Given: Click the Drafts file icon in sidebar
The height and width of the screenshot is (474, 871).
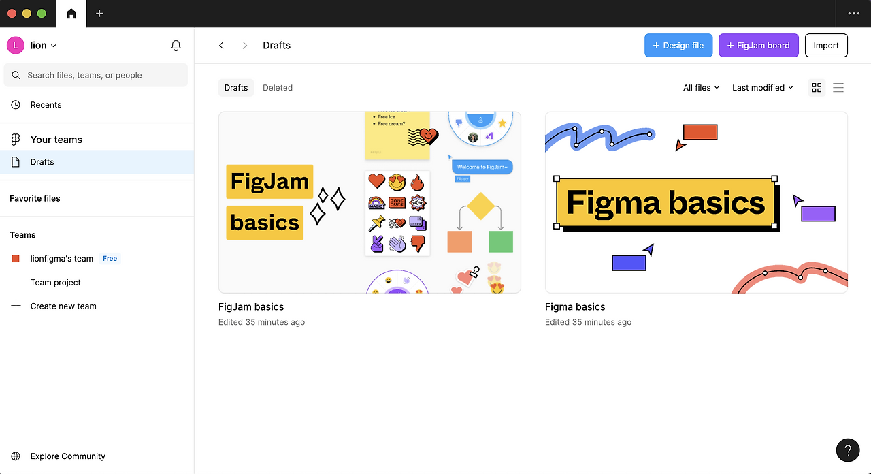Looking at the screenshot, I should [16, 162].
